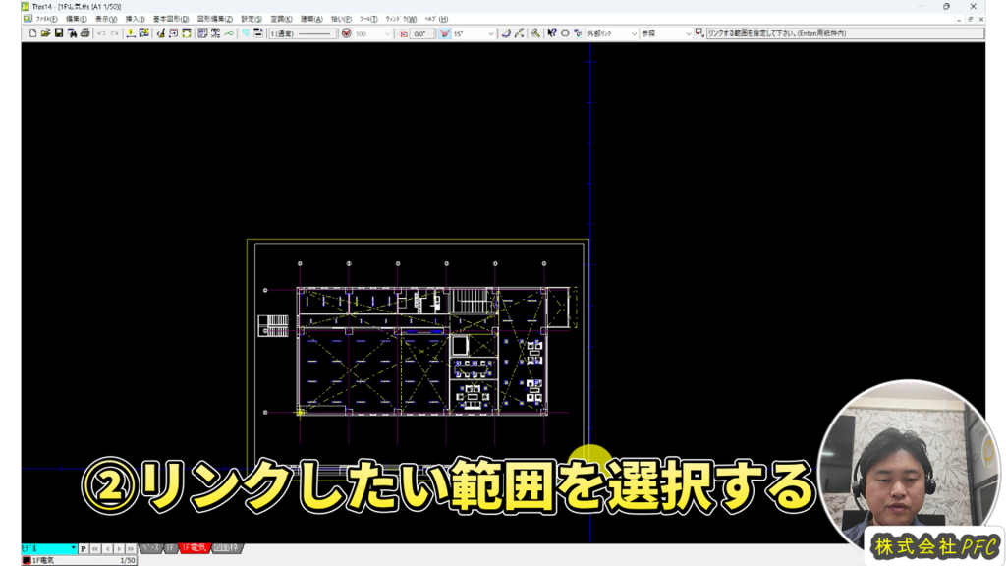Image resolution: width=1006 pixels, height=566 pixels.
Task: Open the line type dropdown 1(通常)
Action: point(302,33)
